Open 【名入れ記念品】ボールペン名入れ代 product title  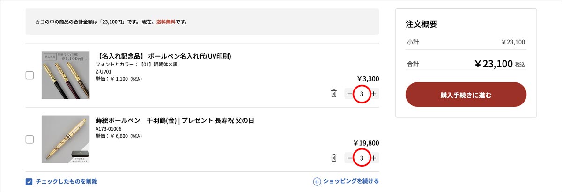163,56
